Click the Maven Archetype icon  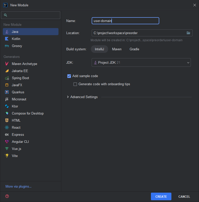(7, 64)
